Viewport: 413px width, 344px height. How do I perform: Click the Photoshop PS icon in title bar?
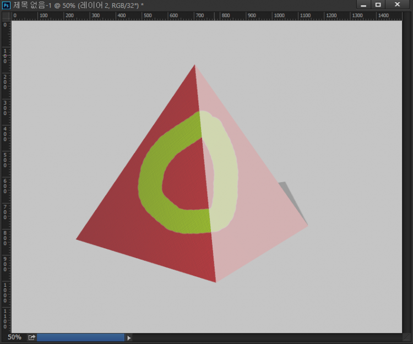coord(6,4)
